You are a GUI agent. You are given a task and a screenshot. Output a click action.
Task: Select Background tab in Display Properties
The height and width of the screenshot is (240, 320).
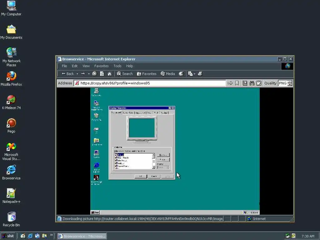coord(116,112)
